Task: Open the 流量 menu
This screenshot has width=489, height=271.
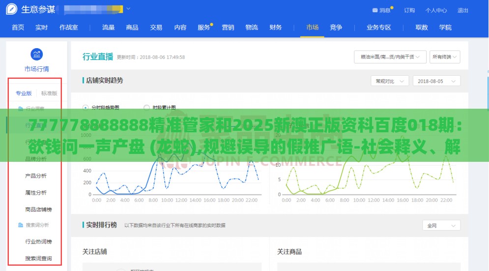Action: click(x=109, y=28)
